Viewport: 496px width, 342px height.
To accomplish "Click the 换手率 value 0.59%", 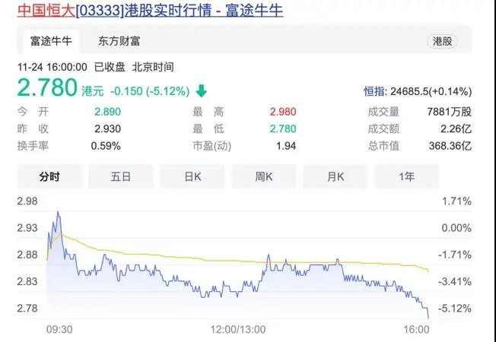I will pyautogui.click(x=106, y=146).
